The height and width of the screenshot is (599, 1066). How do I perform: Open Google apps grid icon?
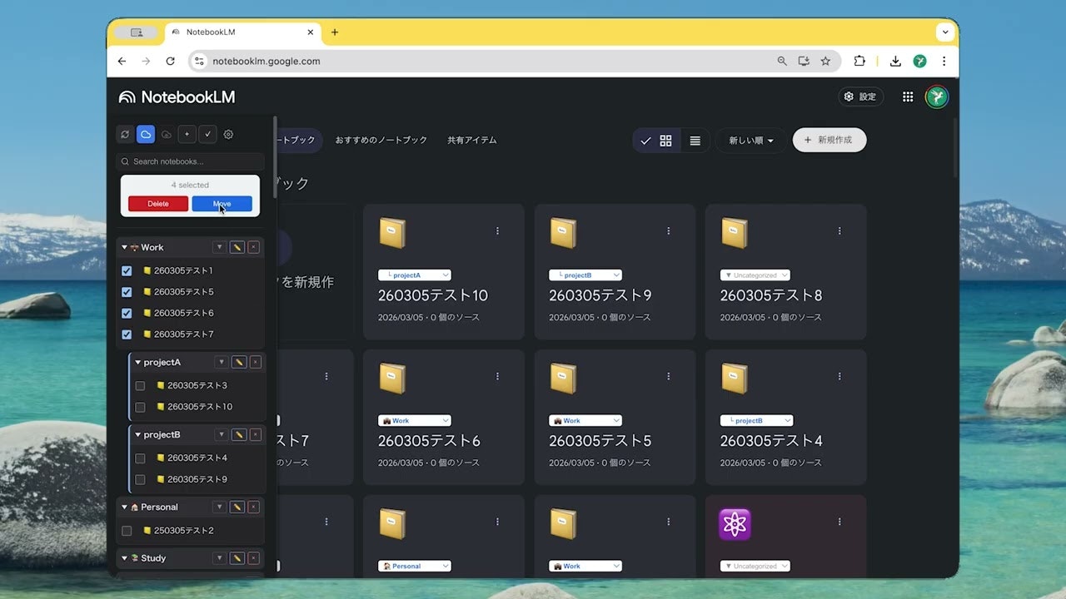(x=908, y=97)
